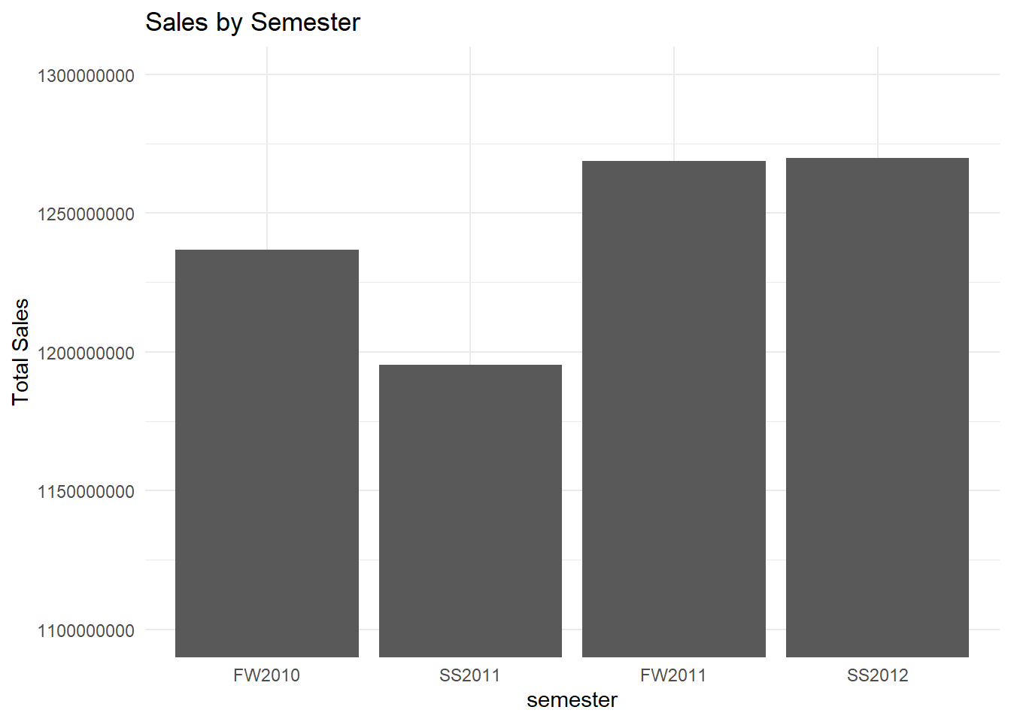1011x722 pixels.
Task: Click the 1200000000 y-axis tick label
Action: (x=87, y=353)
